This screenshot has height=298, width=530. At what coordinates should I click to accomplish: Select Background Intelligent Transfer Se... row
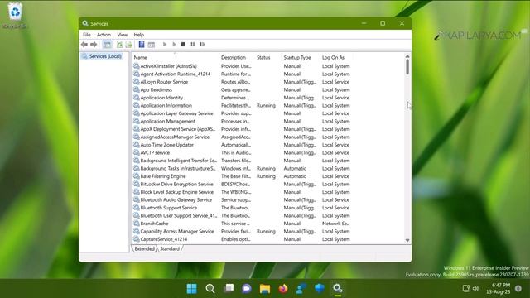pos(241,161)
